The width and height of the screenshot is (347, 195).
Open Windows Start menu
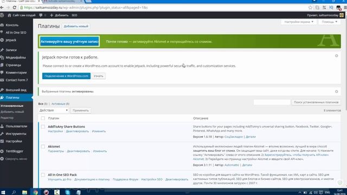[3, 192]
